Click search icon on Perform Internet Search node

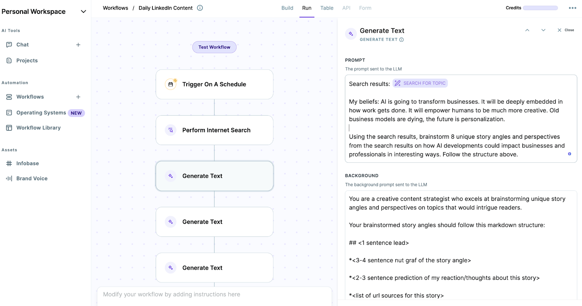[171, 130]
